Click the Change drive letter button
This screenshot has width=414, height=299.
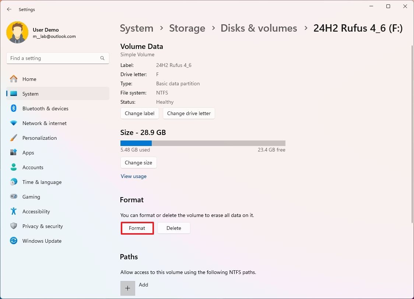[189, 113]
